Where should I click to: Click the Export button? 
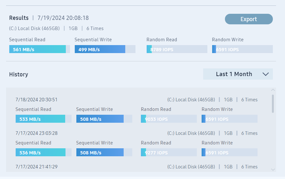pyautogui.click(x=248, y=19)
